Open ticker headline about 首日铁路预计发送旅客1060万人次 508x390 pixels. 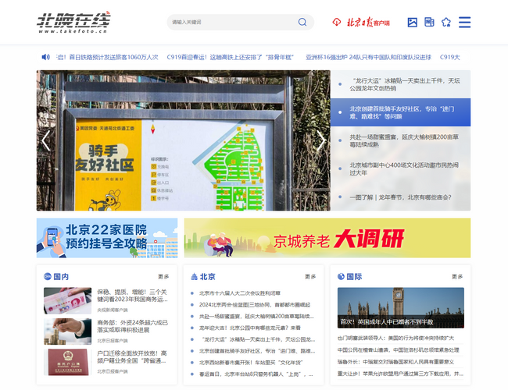[107, 57]
